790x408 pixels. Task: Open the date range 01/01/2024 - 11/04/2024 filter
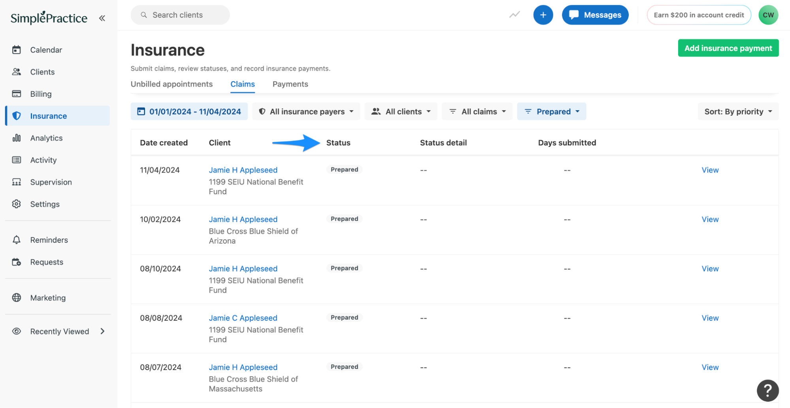point(189,111)
